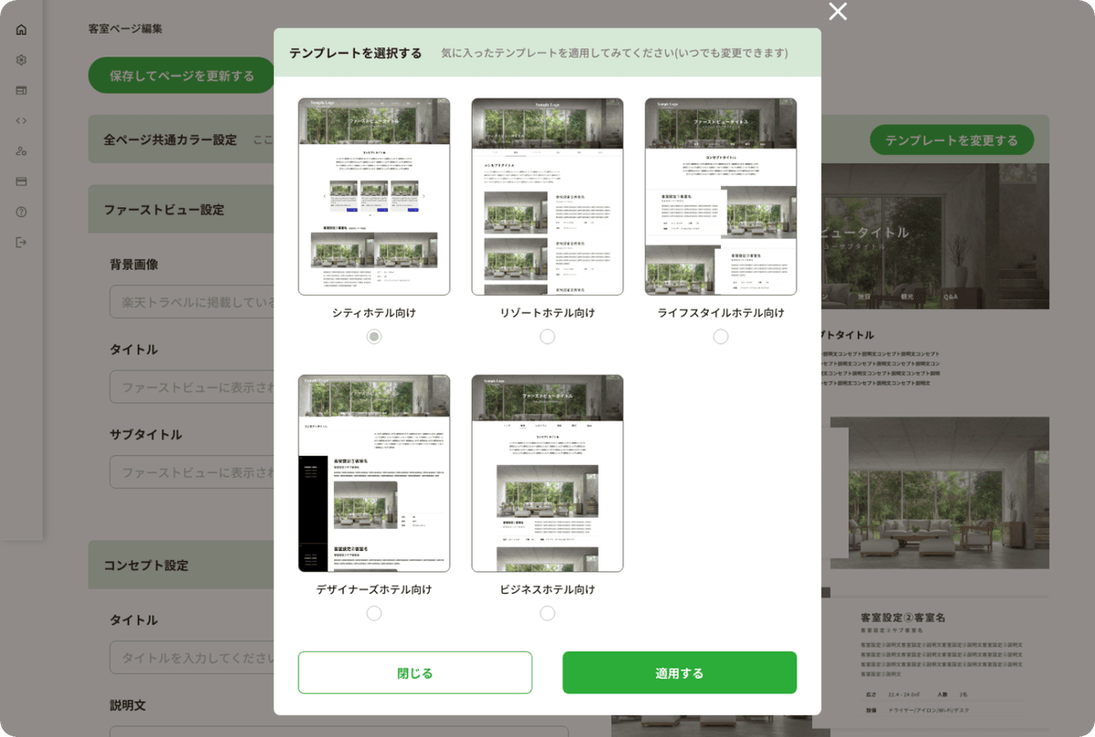Click テンプレートを変更する button in background
This screenshot has width=1095, height=737.
pos(952,140)
